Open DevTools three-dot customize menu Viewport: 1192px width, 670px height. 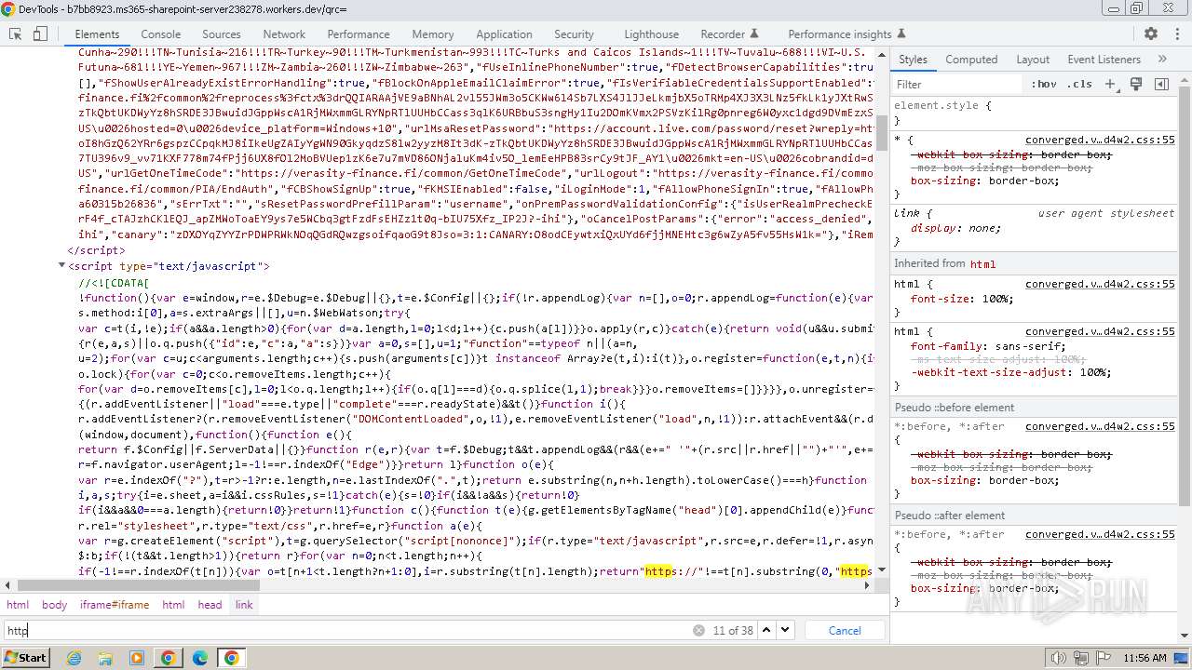point(1176,33)
